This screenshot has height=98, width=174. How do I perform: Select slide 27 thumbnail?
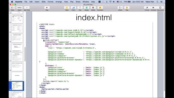coord(17,57)
